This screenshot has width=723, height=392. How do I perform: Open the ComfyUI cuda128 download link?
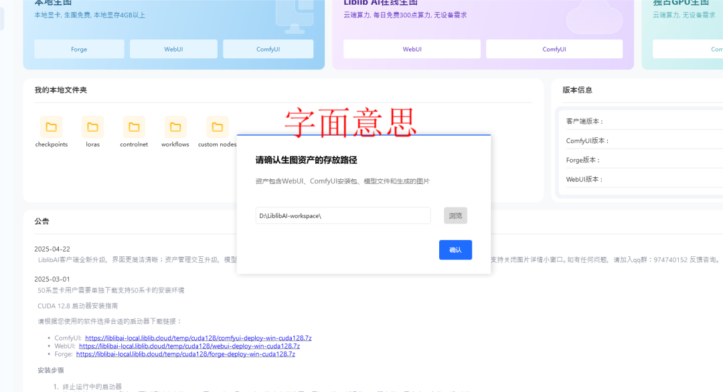coord(198,338)
